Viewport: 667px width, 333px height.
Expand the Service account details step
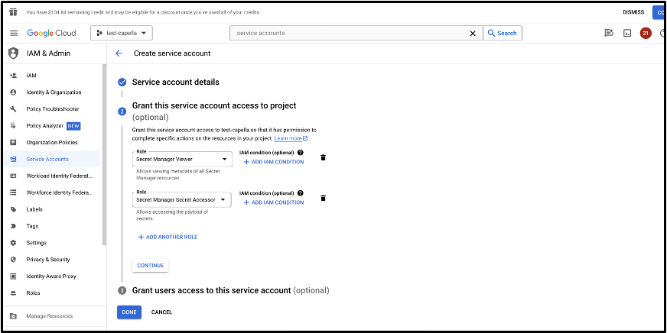pyautogui.click(x=176, y=82)
